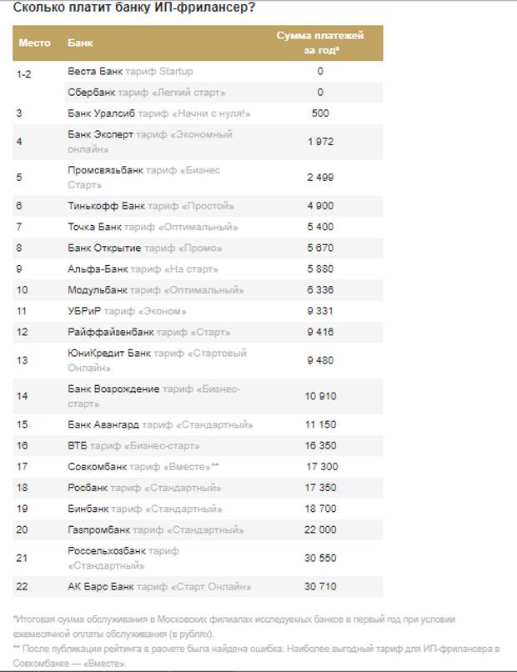This screenshot has height=672, width=517.
Task: Select Банк Эксперт «Экономный онлайн» entry
Action: pos(150,141)
